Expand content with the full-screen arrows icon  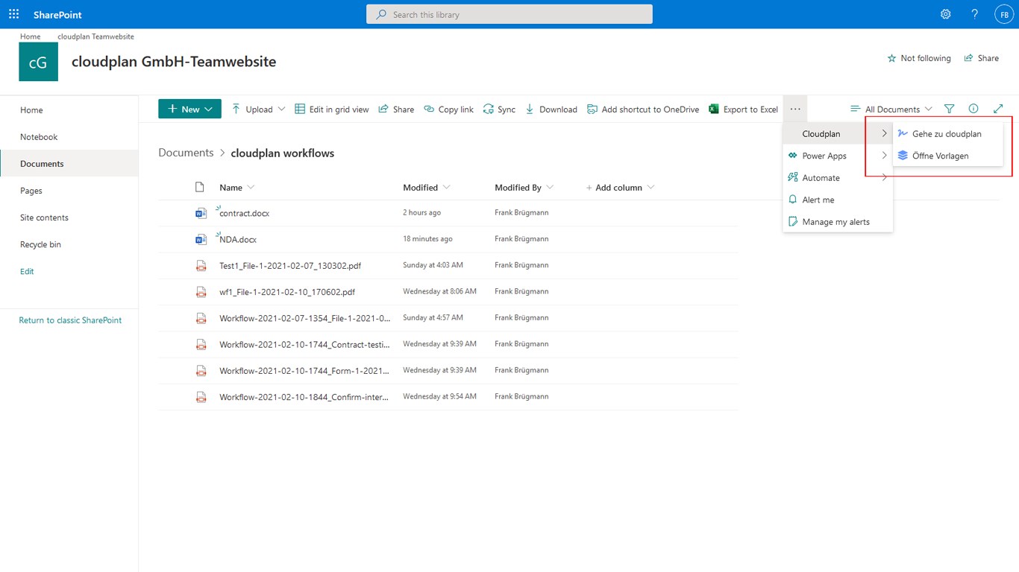point(998,109)
